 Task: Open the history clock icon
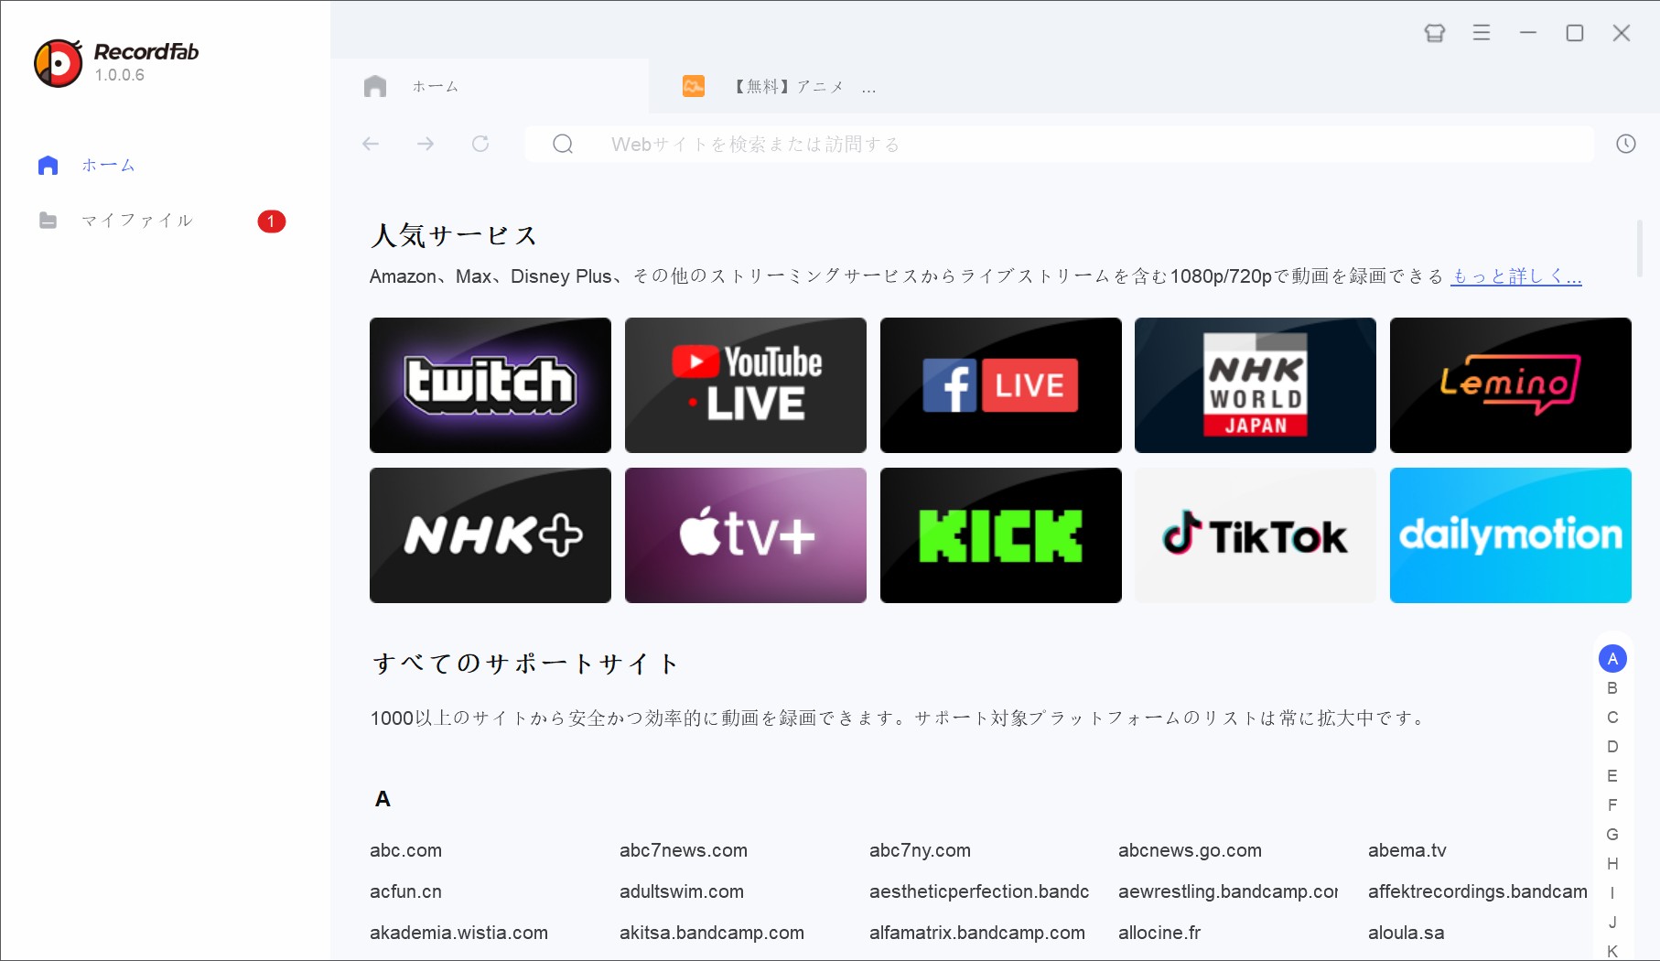pyautogui.click(x=1626, y=144)
